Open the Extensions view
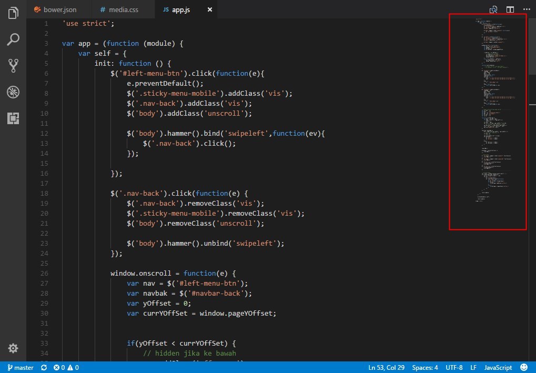This screenshot has height=373, width=536. tap(13, 118)
